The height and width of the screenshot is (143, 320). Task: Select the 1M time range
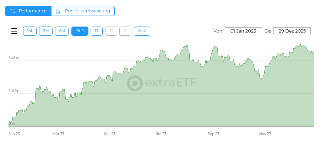[x=30, y=31]
